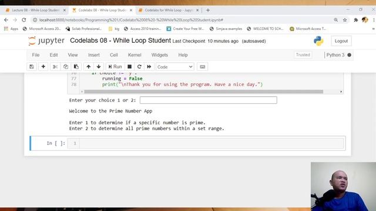The height and width of the screenshot is (211, 376).
Task: Click the code cell horizontal scrollbar
Action: pyautogui.click(x=204, y=91)
